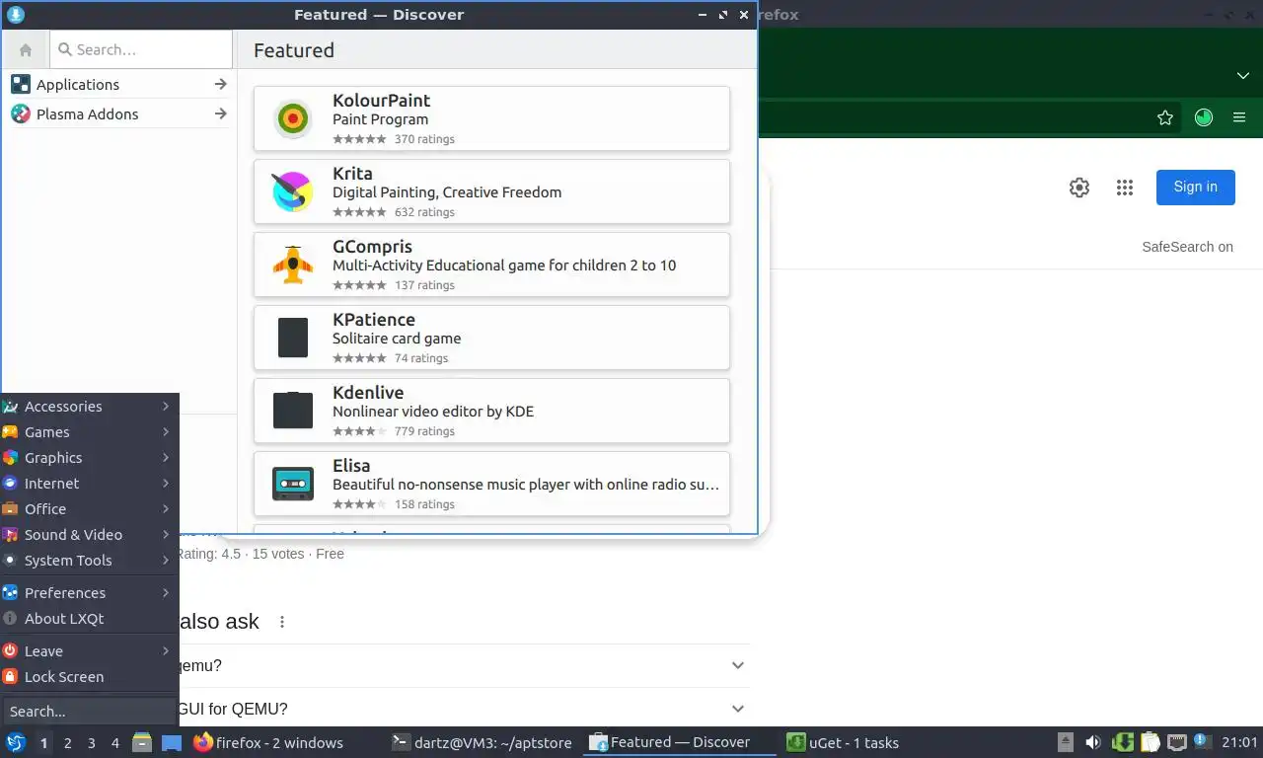Click the LXQt start menu button in panel
This screenshot has width=1263, height=758.
point(16,742)
